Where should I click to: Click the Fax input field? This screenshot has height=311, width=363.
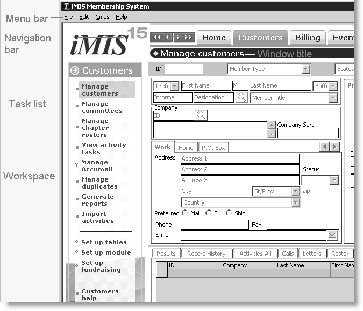coord(303,225)
